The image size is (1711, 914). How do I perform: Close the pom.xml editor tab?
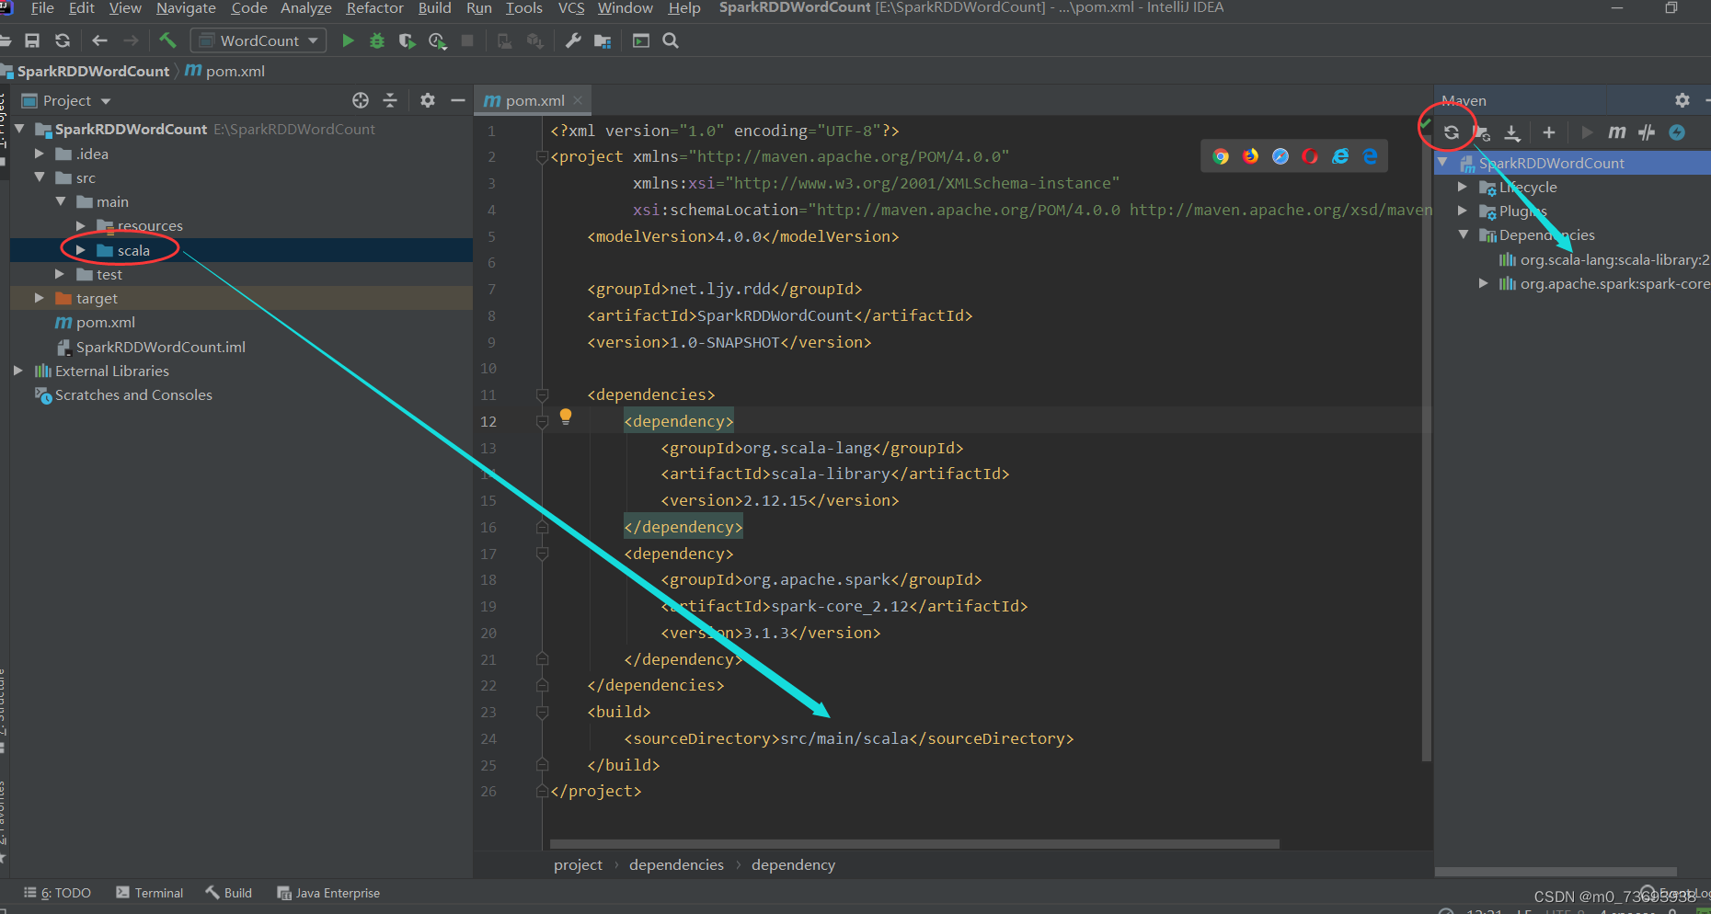(578, 100)
